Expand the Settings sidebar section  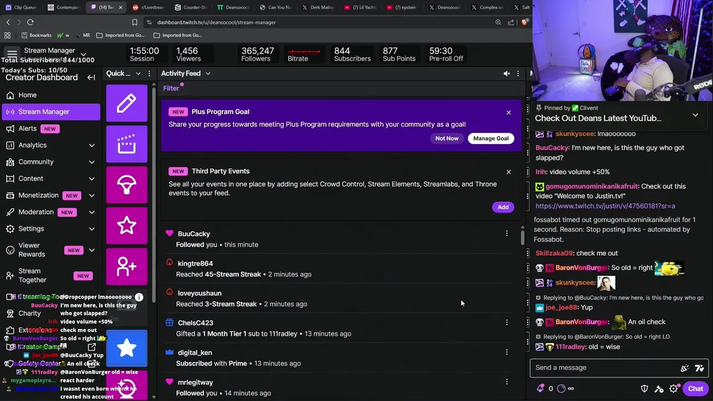[91, 229]
